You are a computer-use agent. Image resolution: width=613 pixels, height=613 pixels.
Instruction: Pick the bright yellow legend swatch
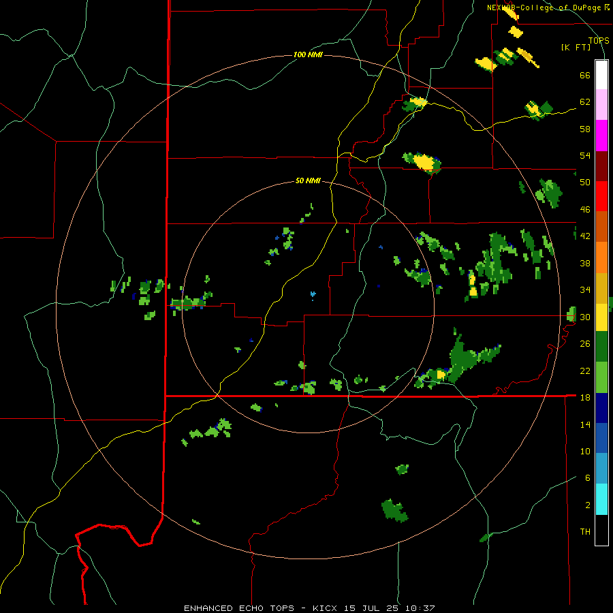tap(601, 317)
